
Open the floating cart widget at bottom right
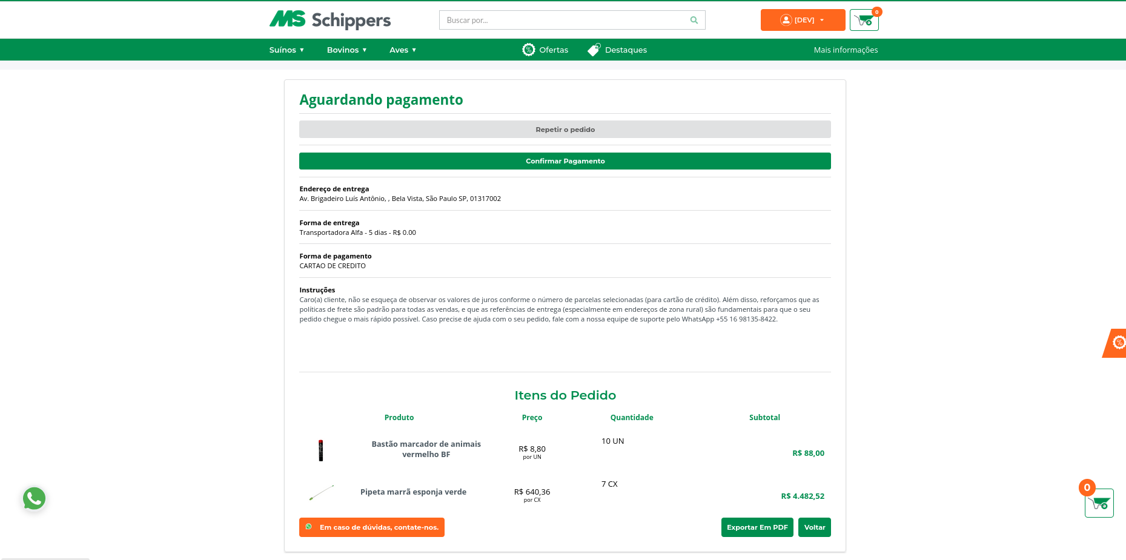pos(1099,503)
